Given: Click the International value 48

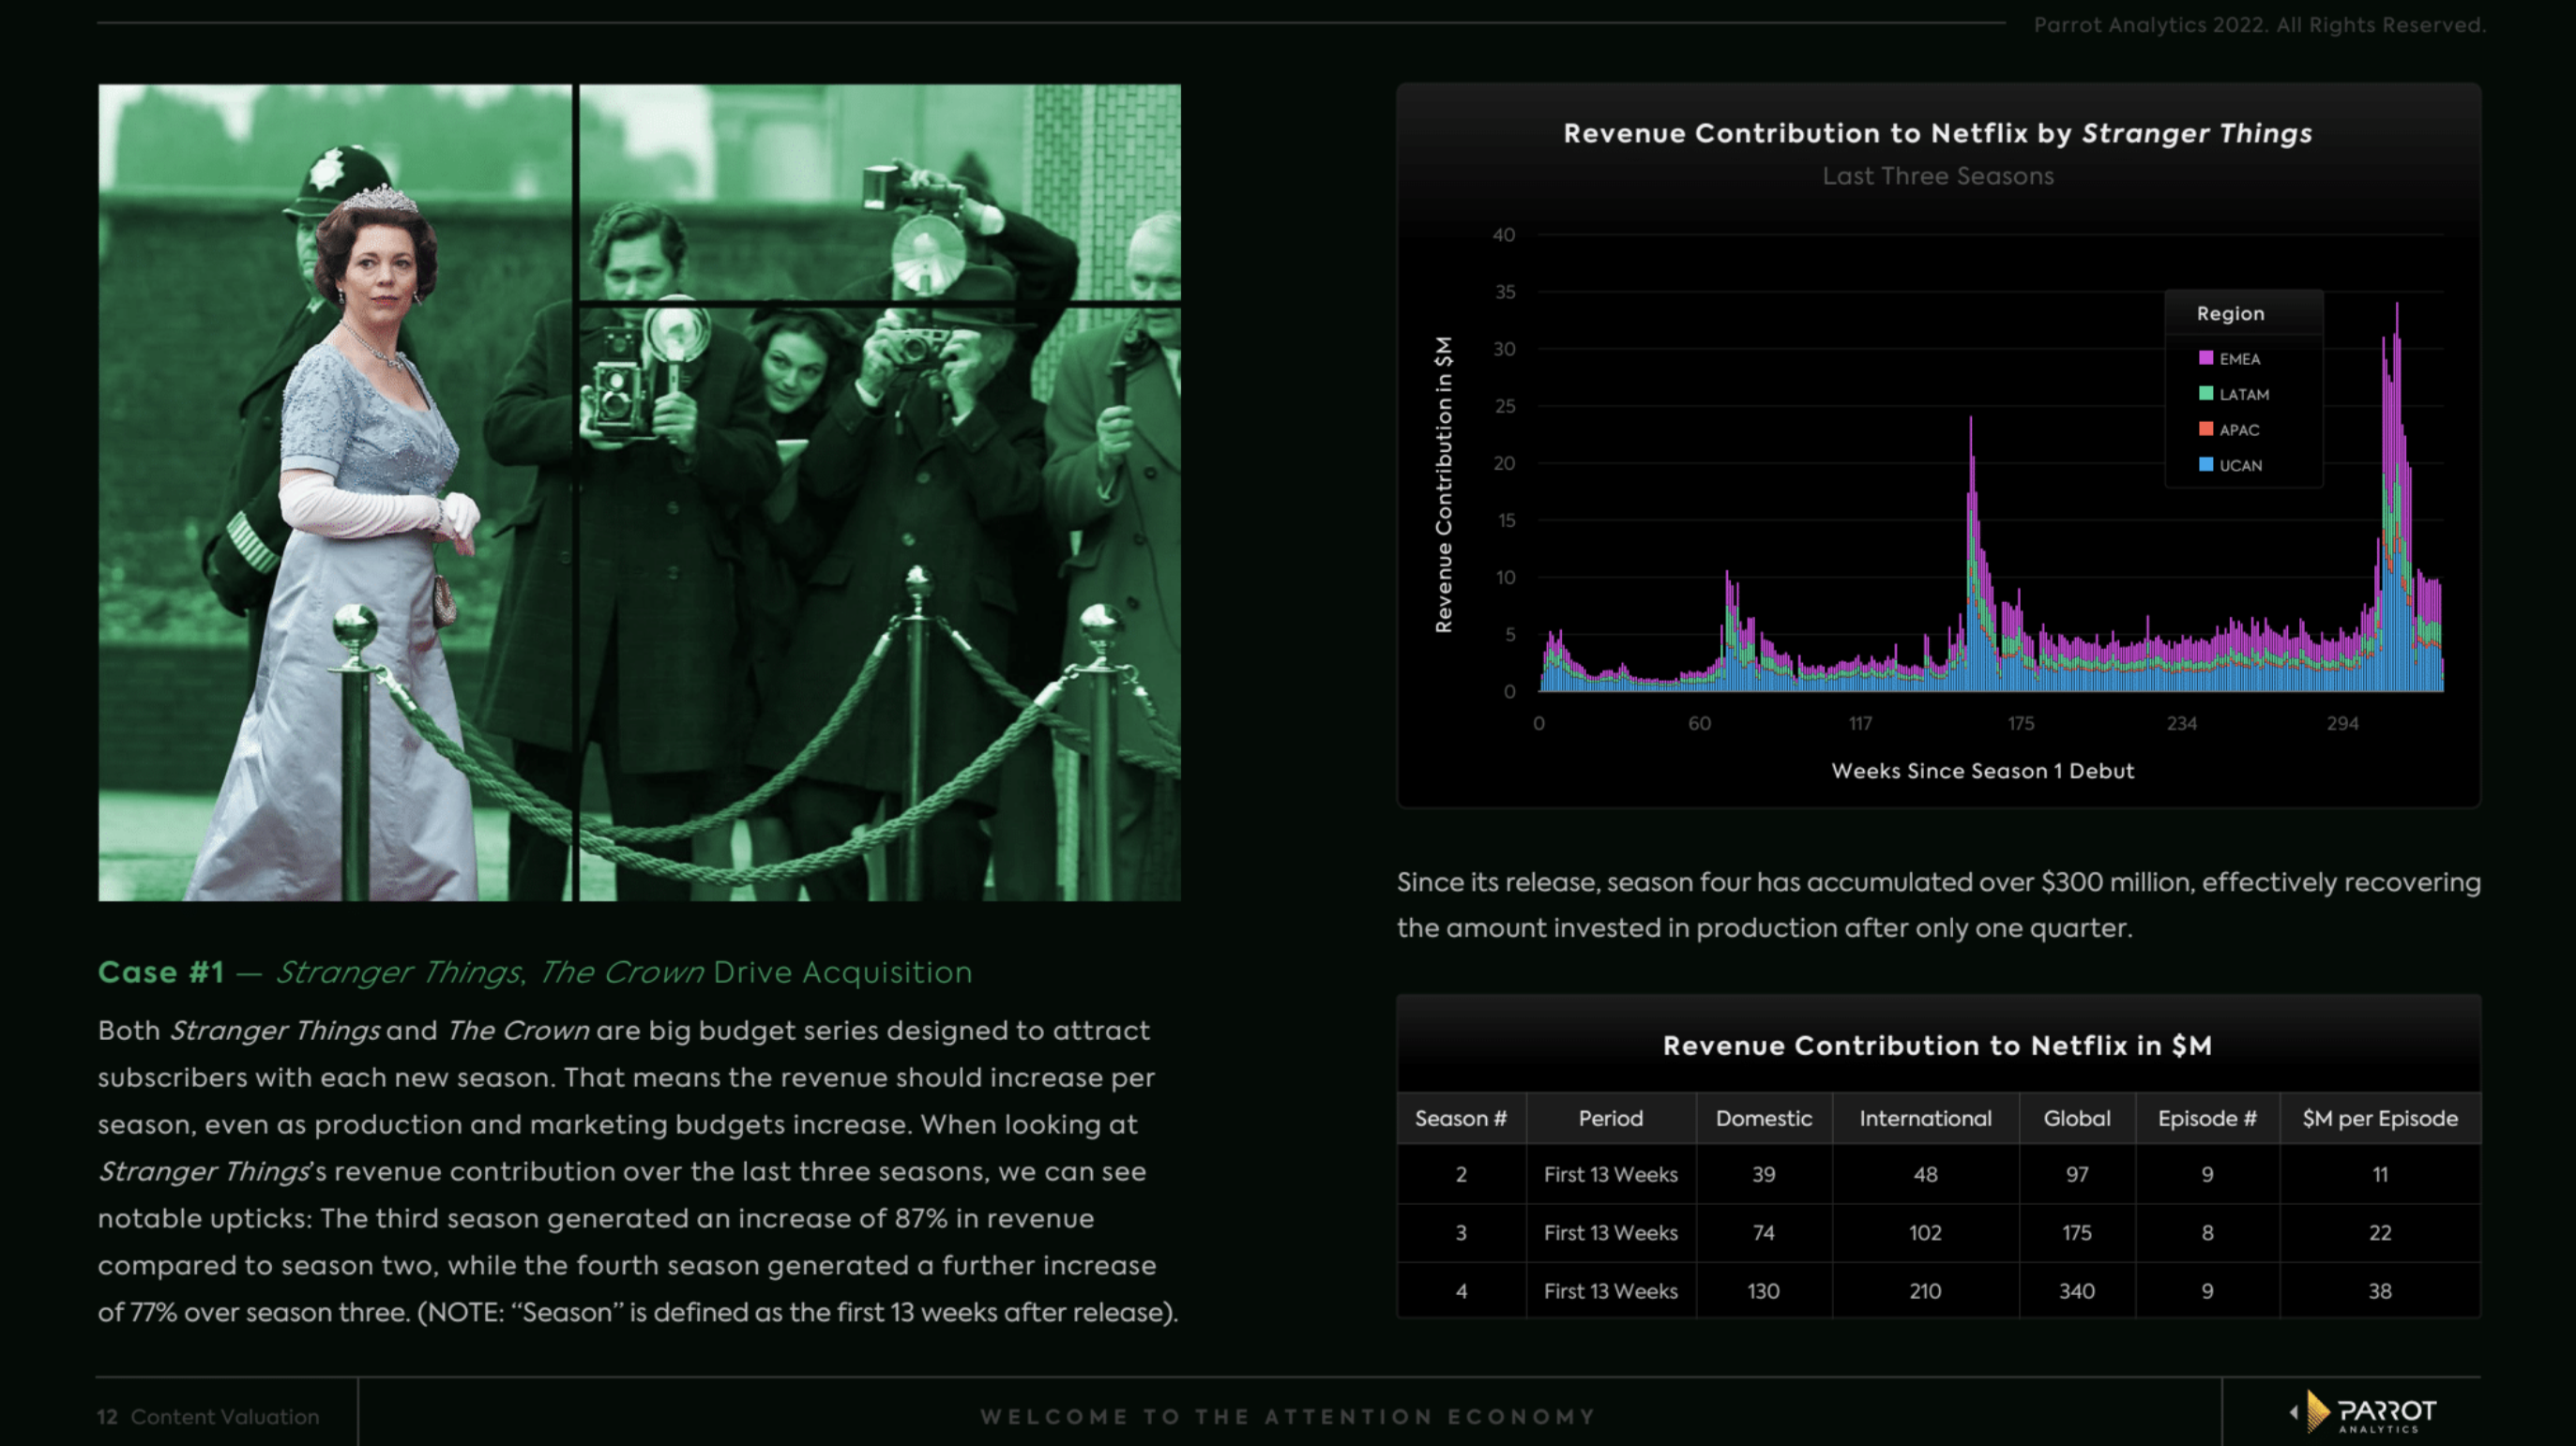Looking at the screenshot, I should point(1925,1175).
